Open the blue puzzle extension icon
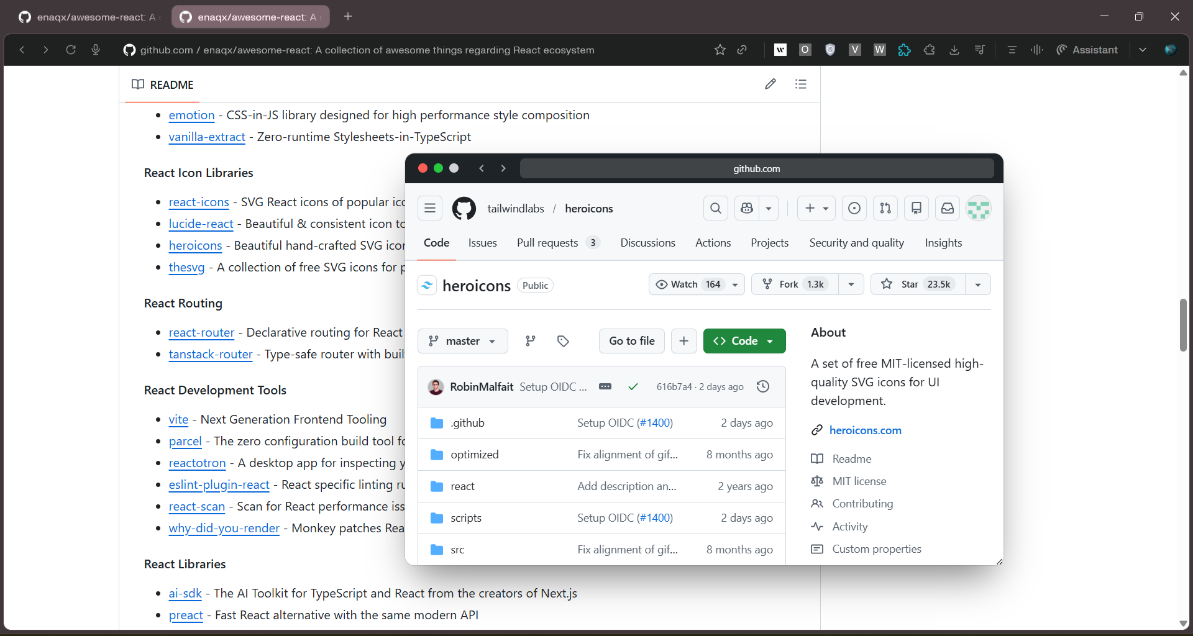Screen dimensions: 1193x636 905,50
